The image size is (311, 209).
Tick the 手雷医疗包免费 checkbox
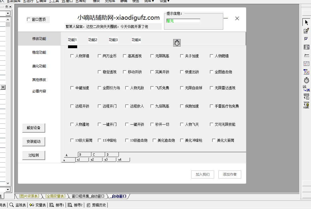212,106
